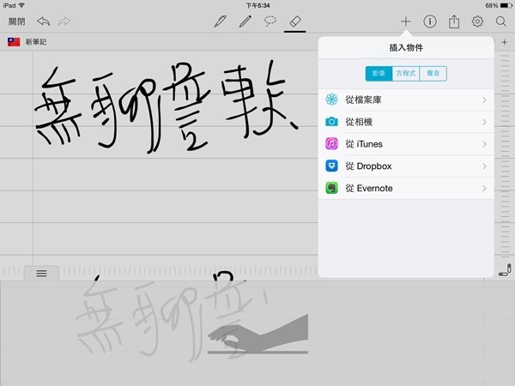Open the search magnifier
Screen dimensions: 515x386
click(x=501, y=21)
